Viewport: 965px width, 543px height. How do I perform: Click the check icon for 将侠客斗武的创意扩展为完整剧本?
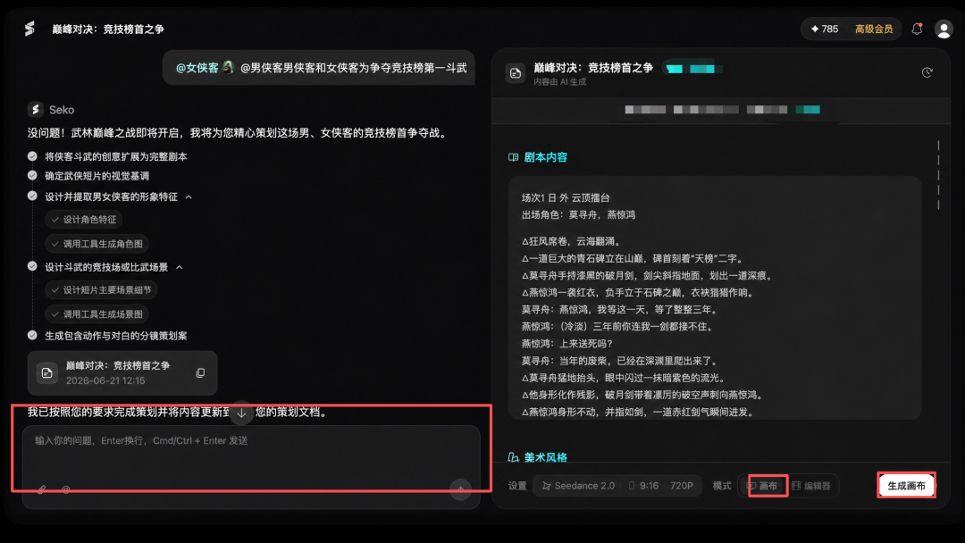(33, 156)
